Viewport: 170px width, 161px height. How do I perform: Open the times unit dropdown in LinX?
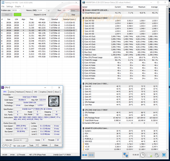pos(78,11)
